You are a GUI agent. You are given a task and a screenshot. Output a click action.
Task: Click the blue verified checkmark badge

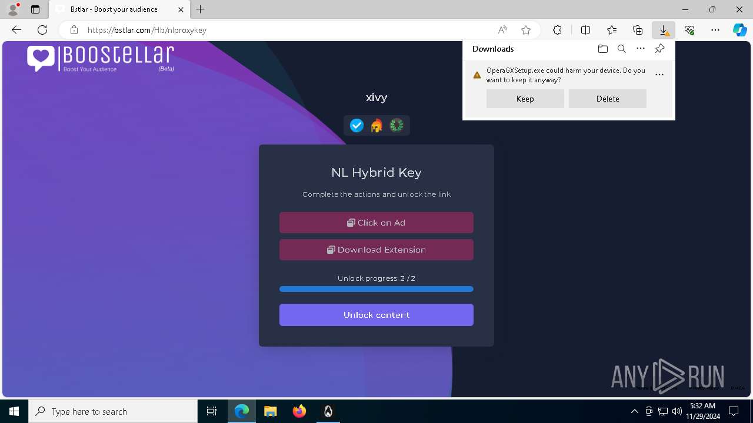(x=356, y=125)
